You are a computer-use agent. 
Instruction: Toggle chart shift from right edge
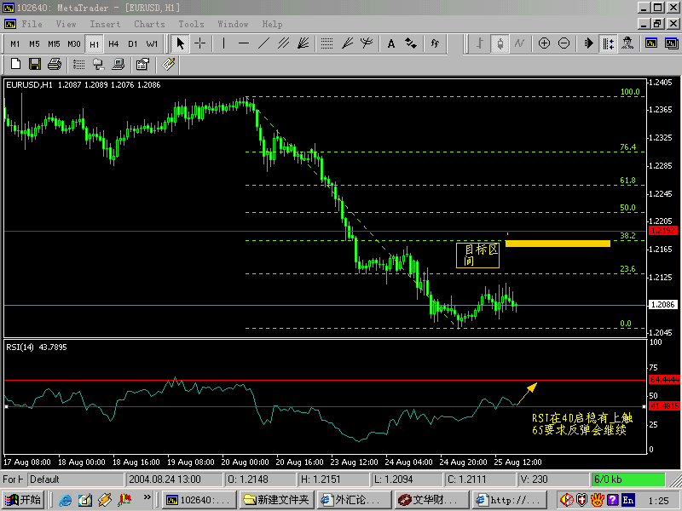[608, 43]
